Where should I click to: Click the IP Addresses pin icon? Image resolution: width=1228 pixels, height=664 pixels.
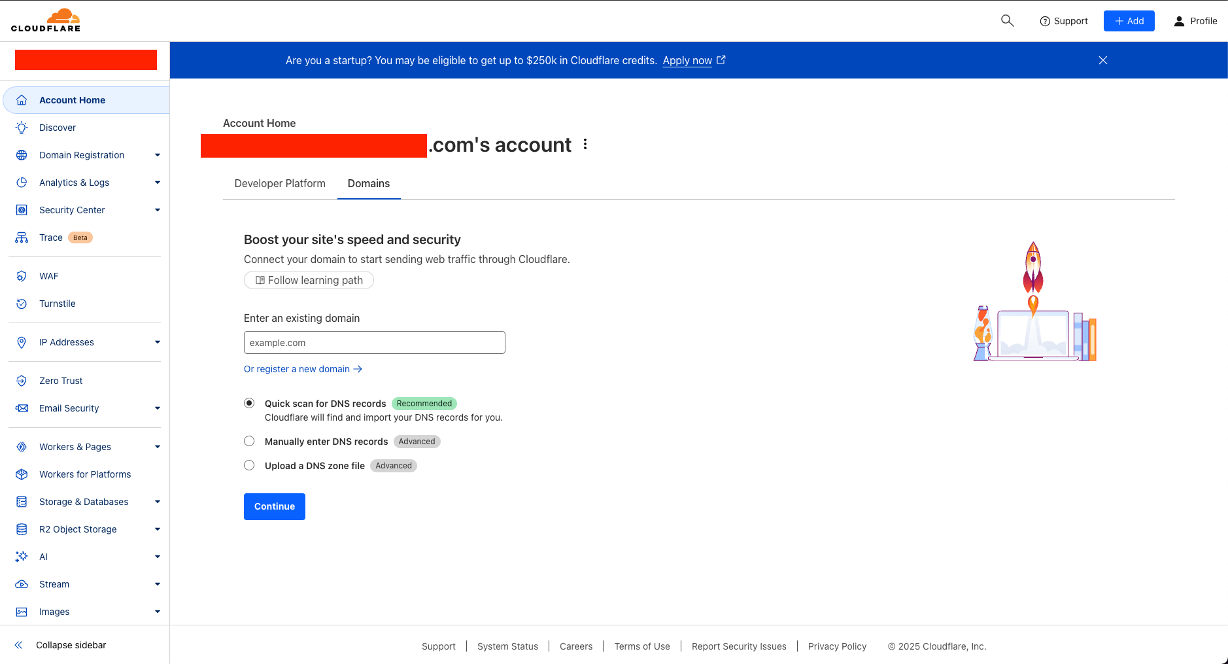[x=22, y=342]
